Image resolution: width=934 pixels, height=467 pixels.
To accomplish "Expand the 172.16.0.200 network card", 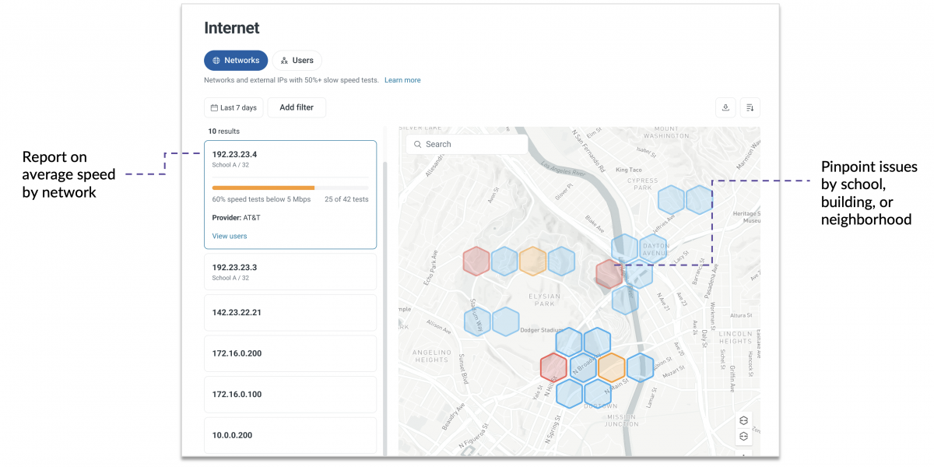I will click(x=290, y=353).
